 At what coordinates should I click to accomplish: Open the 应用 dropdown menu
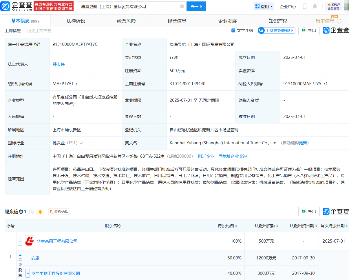coord(264,6)
